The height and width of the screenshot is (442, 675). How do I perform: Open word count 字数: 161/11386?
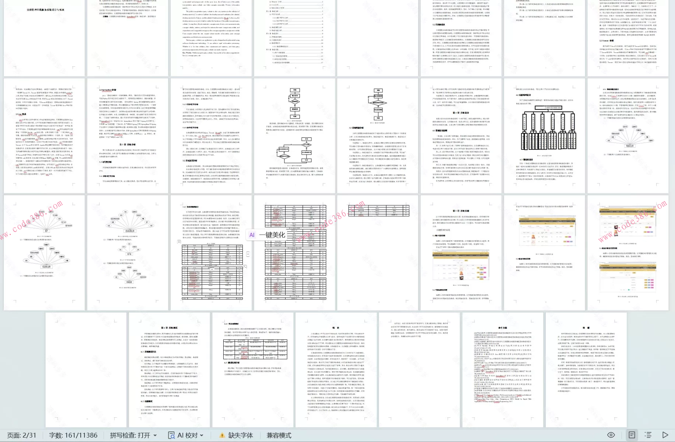point(73,435)
